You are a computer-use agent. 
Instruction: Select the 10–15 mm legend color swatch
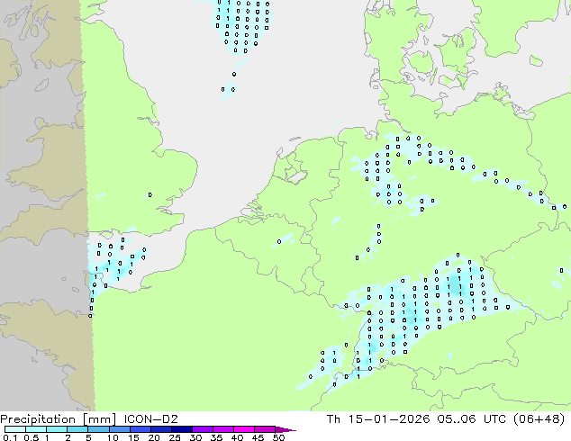click(x=119, y=429)
